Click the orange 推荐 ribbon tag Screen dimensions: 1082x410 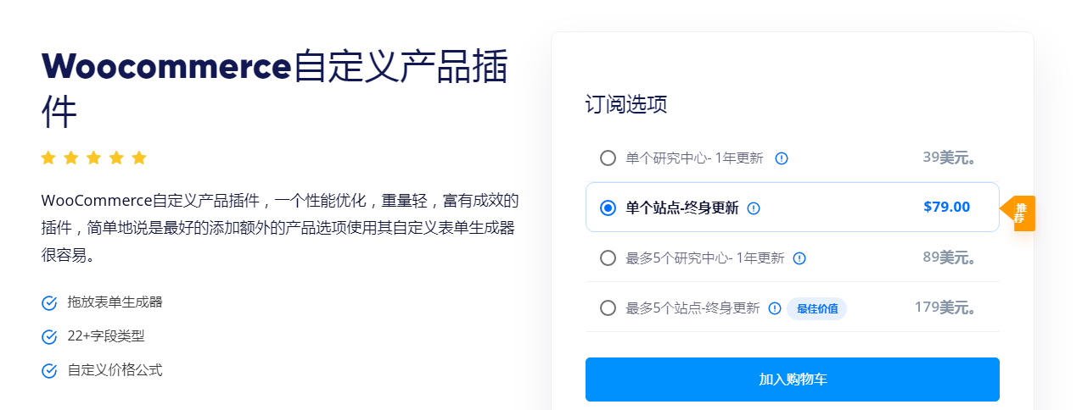point(1018,213)
